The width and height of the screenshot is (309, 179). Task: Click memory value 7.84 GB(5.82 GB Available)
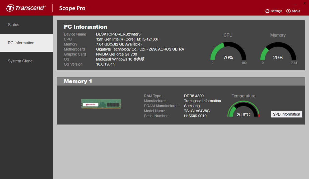(x=119, y=44)
